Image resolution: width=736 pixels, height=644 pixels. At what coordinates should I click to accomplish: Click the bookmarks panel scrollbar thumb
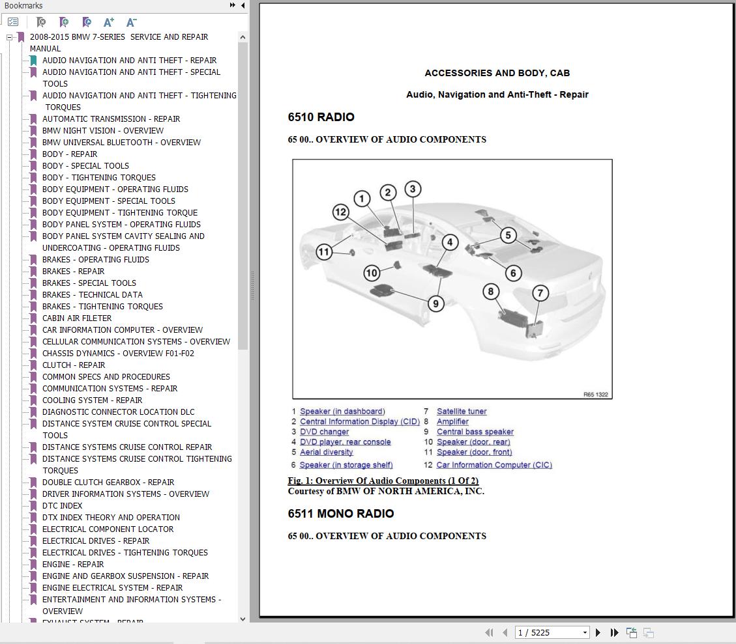(243, 196)
